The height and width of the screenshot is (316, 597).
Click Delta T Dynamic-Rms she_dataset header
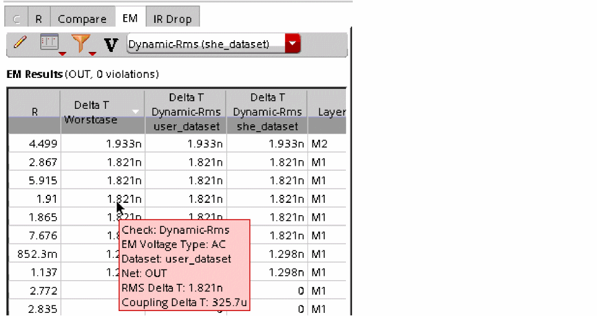267,112
